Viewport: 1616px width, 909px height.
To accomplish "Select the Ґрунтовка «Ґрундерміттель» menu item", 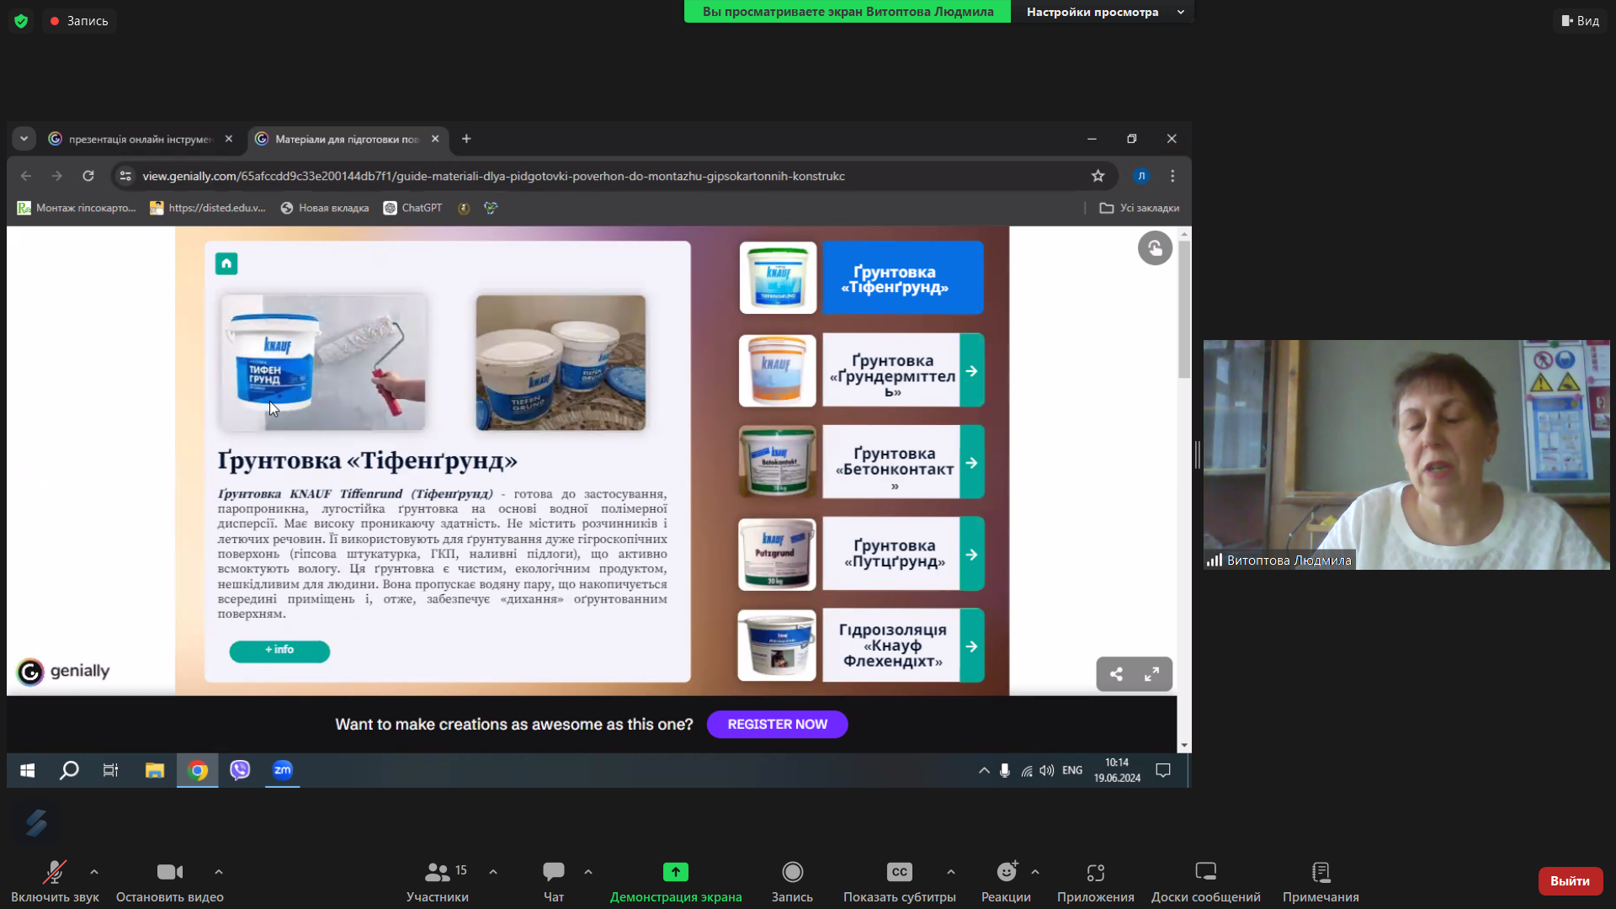I will pos(902,370).
